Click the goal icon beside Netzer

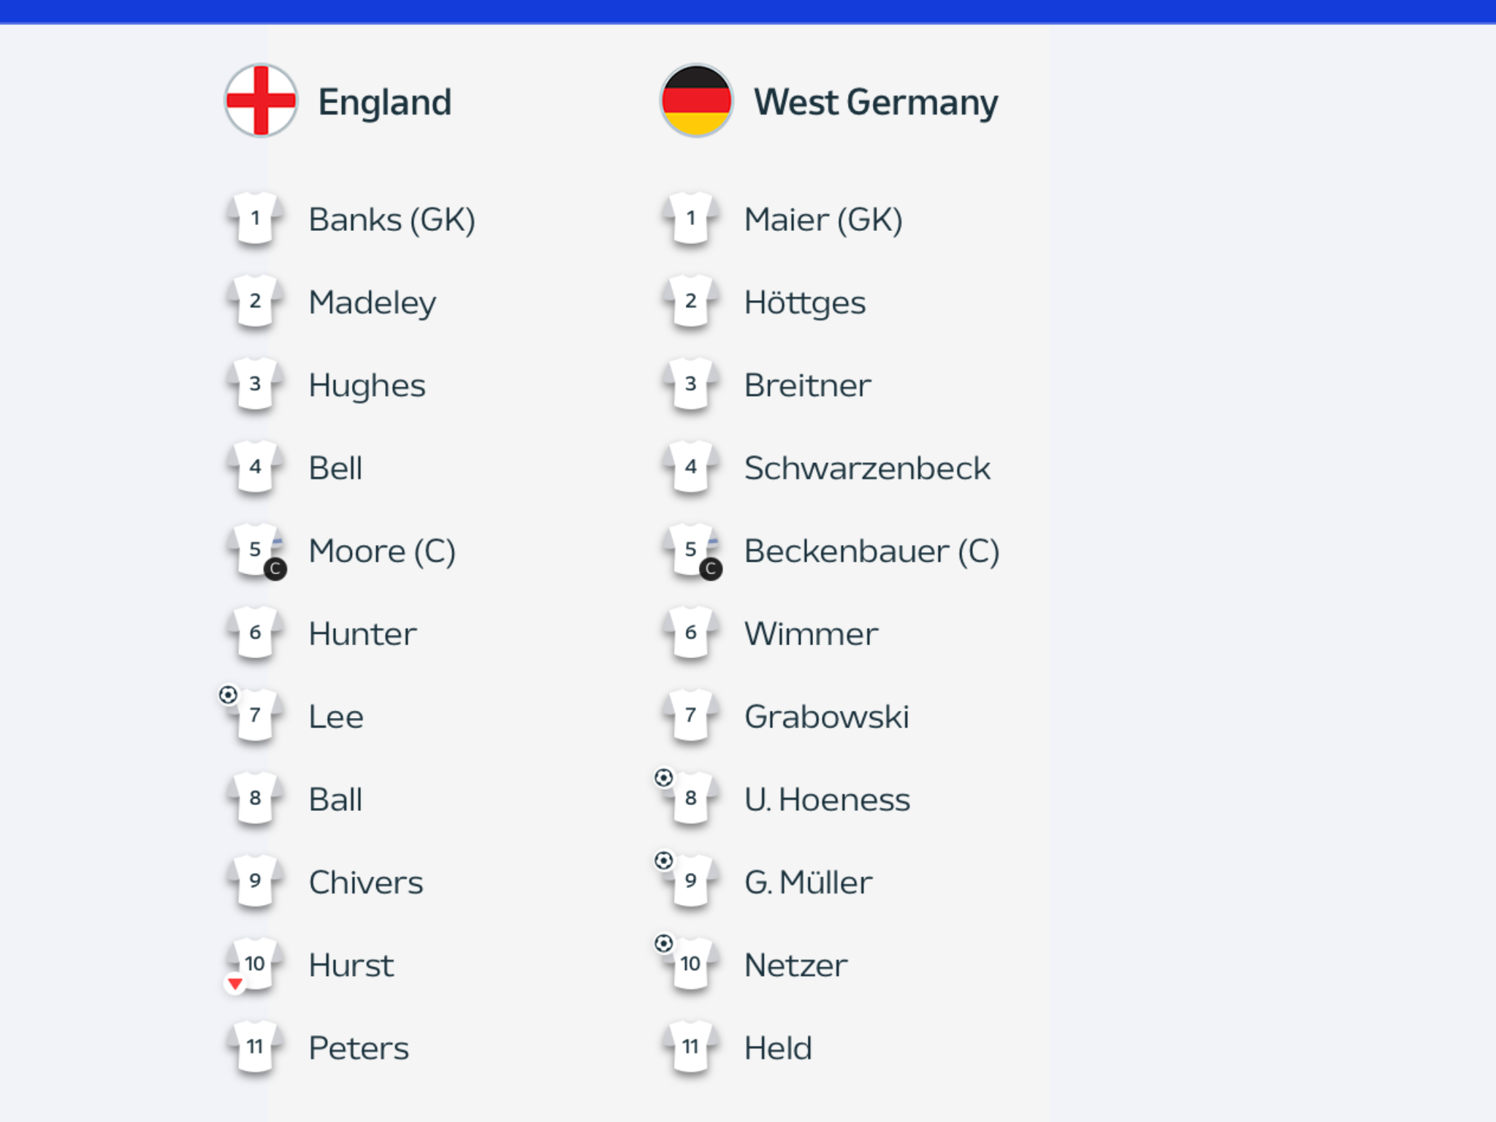point(663,944)
